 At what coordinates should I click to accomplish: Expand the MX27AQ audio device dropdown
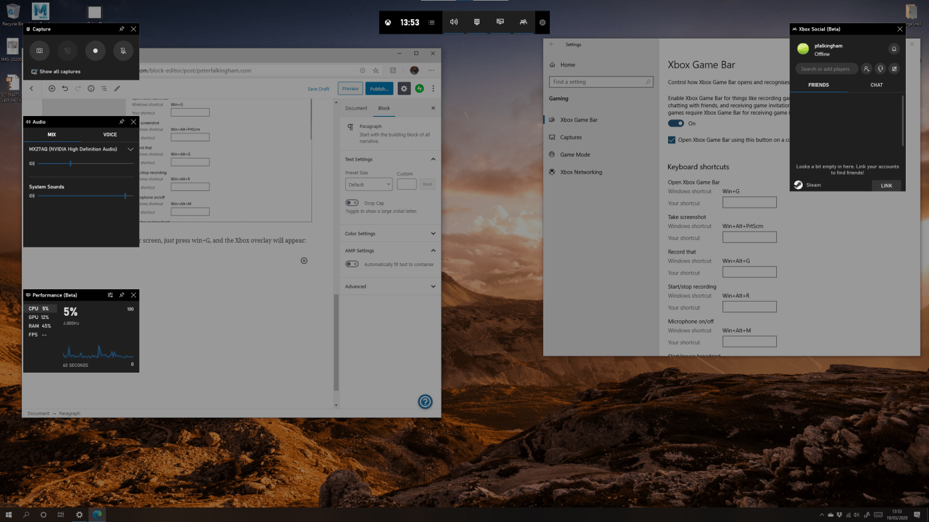pyautogui.click(x=130, y=149)
